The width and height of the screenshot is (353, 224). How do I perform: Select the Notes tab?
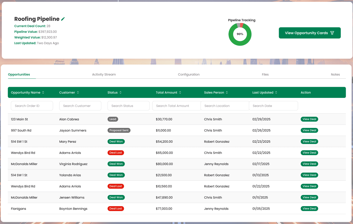(x=335, y=75)
